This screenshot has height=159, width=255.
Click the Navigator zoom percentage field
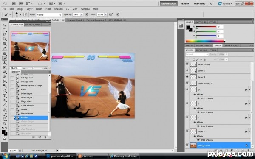[x=15, y=68]
